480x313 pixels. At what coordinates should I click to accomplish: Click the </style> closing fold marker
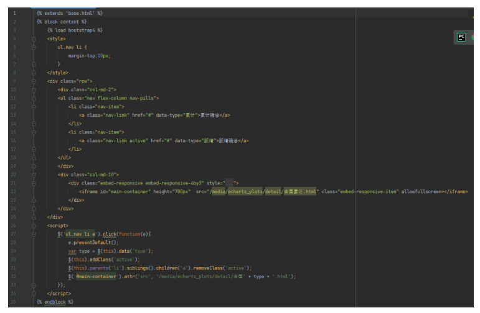(34, 73)
